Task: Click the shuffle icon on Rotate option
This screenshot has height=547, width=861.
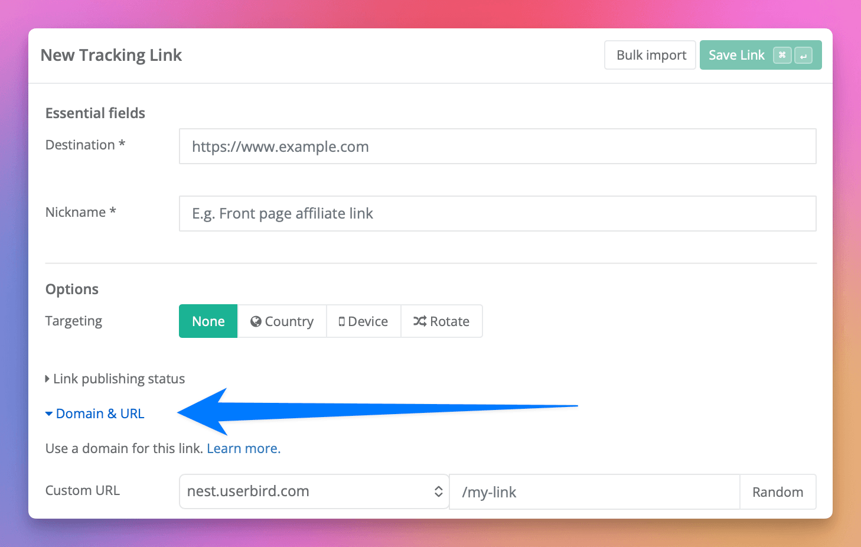Action: (419, 321)
